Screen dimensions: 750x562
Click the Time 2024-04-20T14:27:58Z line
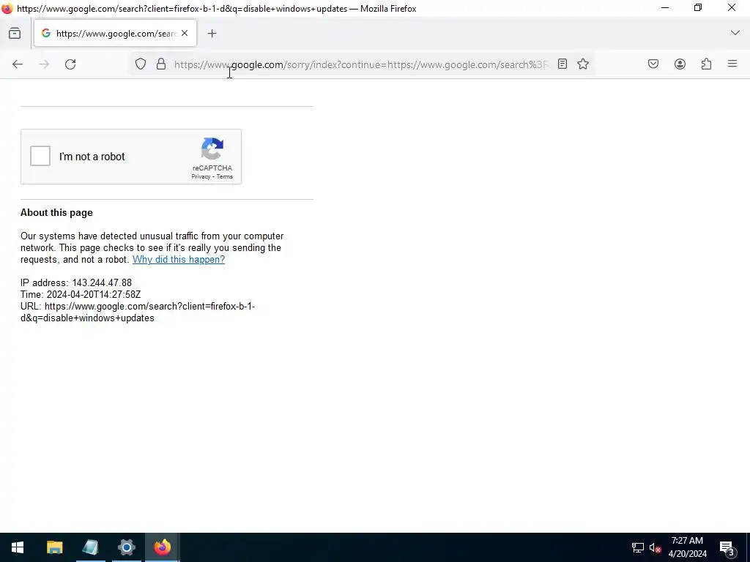pos(81,295)
